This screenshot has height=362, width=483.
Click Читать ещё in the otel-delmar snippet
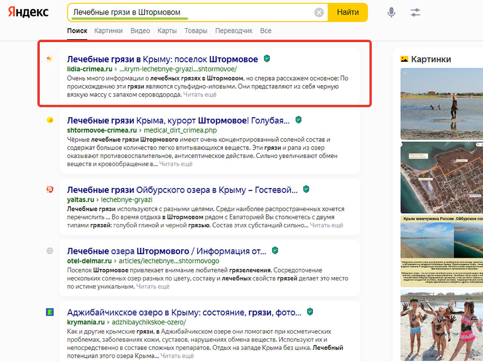click(x=153, y=287)
